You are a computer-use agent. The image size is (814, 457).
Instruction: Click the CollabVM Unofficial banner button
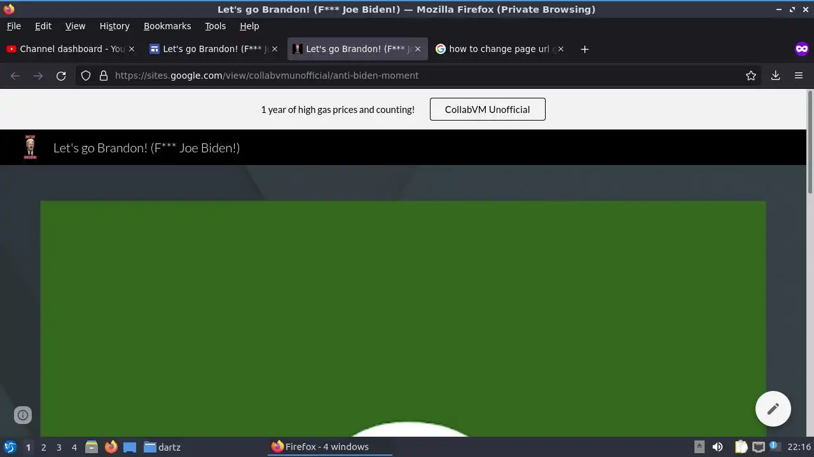pyautogui.click(x=488, y=109)
